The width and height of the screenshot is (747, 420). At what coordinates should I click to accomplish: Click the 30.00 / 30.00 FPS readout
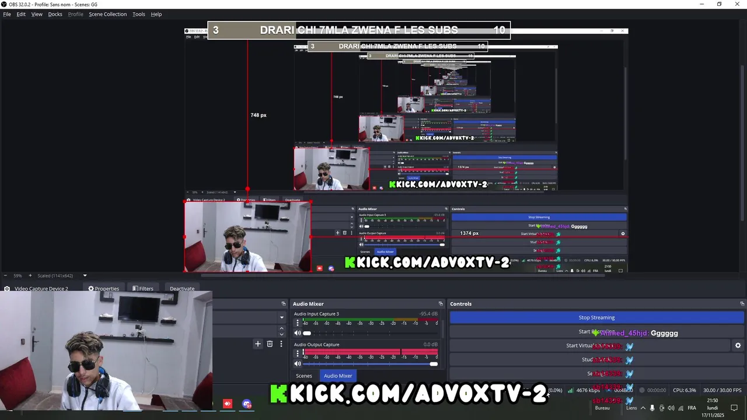tap(722, 390)
